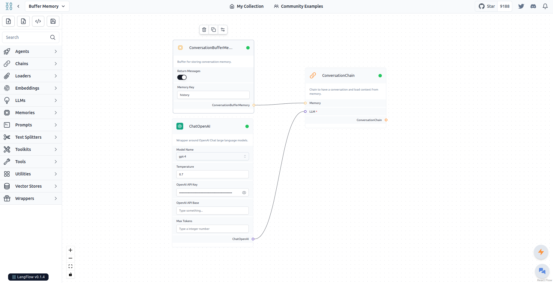Open node settings sliders icon

click(x=223, y=30)
